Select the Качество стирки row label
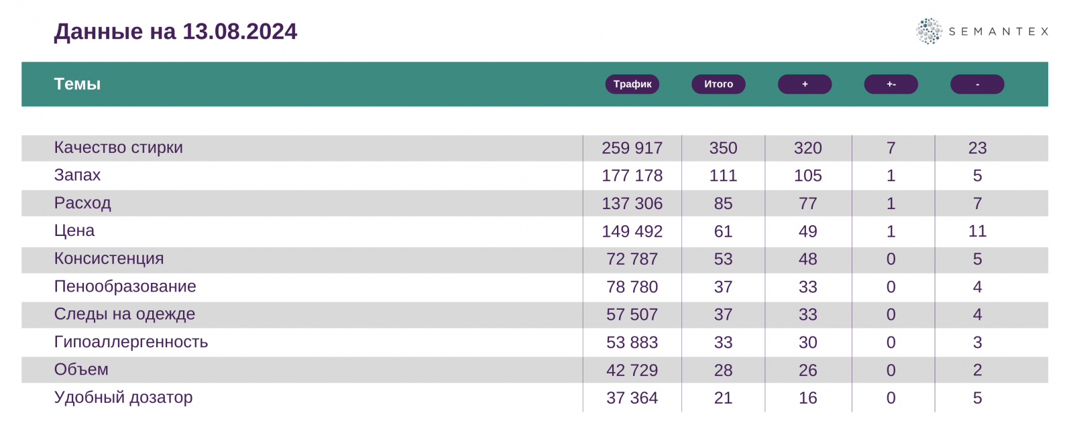 coord(118,147)
